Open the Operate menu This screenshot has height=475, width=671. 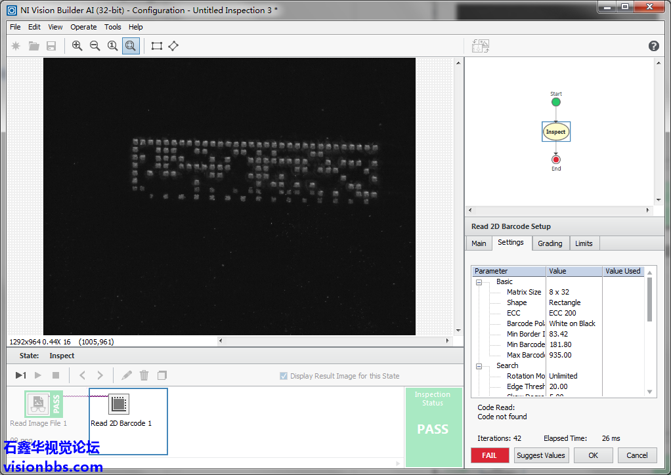(x=83, y=27)
